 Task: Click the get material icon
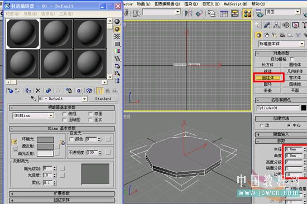pyautogui.click(x=10, y=90)
